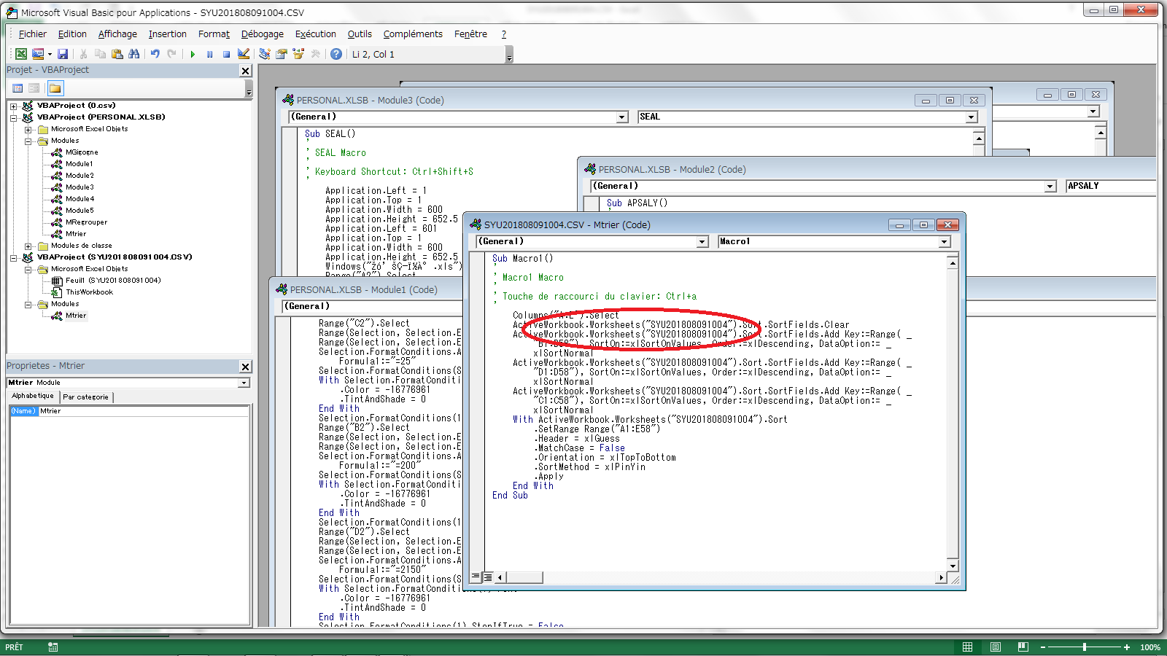Screen dimensions: 1167x656
Task: Click the View Microsoft Excel icon
Action: coord(21,54)
